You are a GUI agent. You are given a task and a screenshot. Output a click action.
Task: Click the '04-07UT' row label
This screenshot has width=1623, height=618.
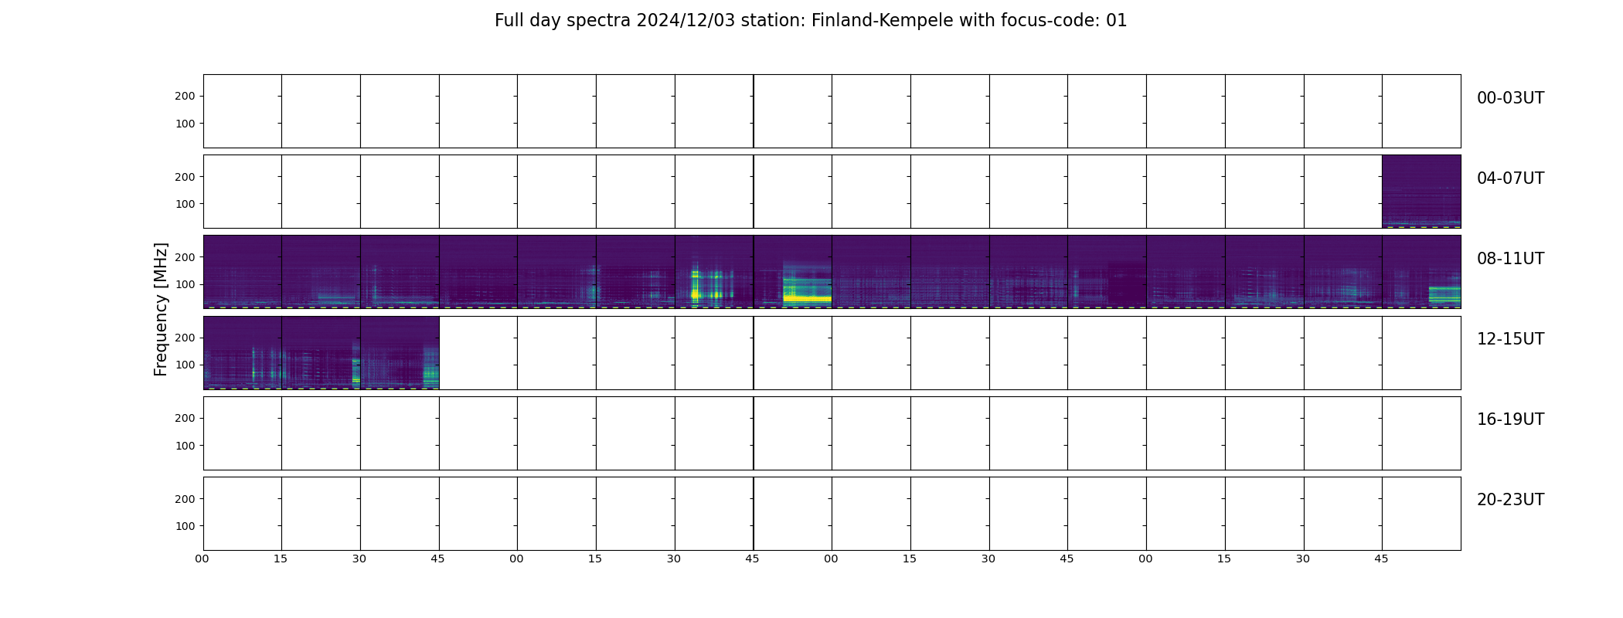pos(1510,178)
